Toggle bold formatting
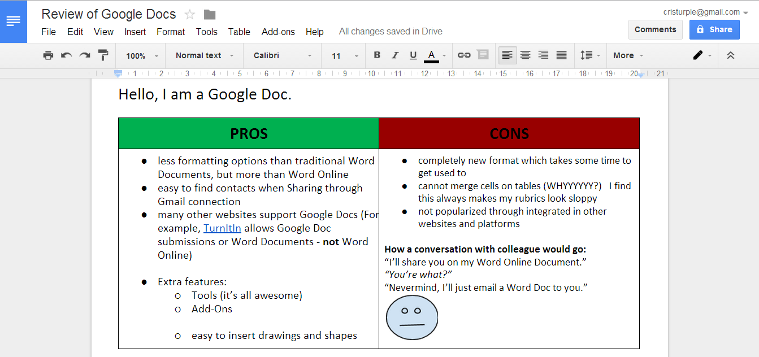The width and height of the screenshot is (759, 357). 377,55
